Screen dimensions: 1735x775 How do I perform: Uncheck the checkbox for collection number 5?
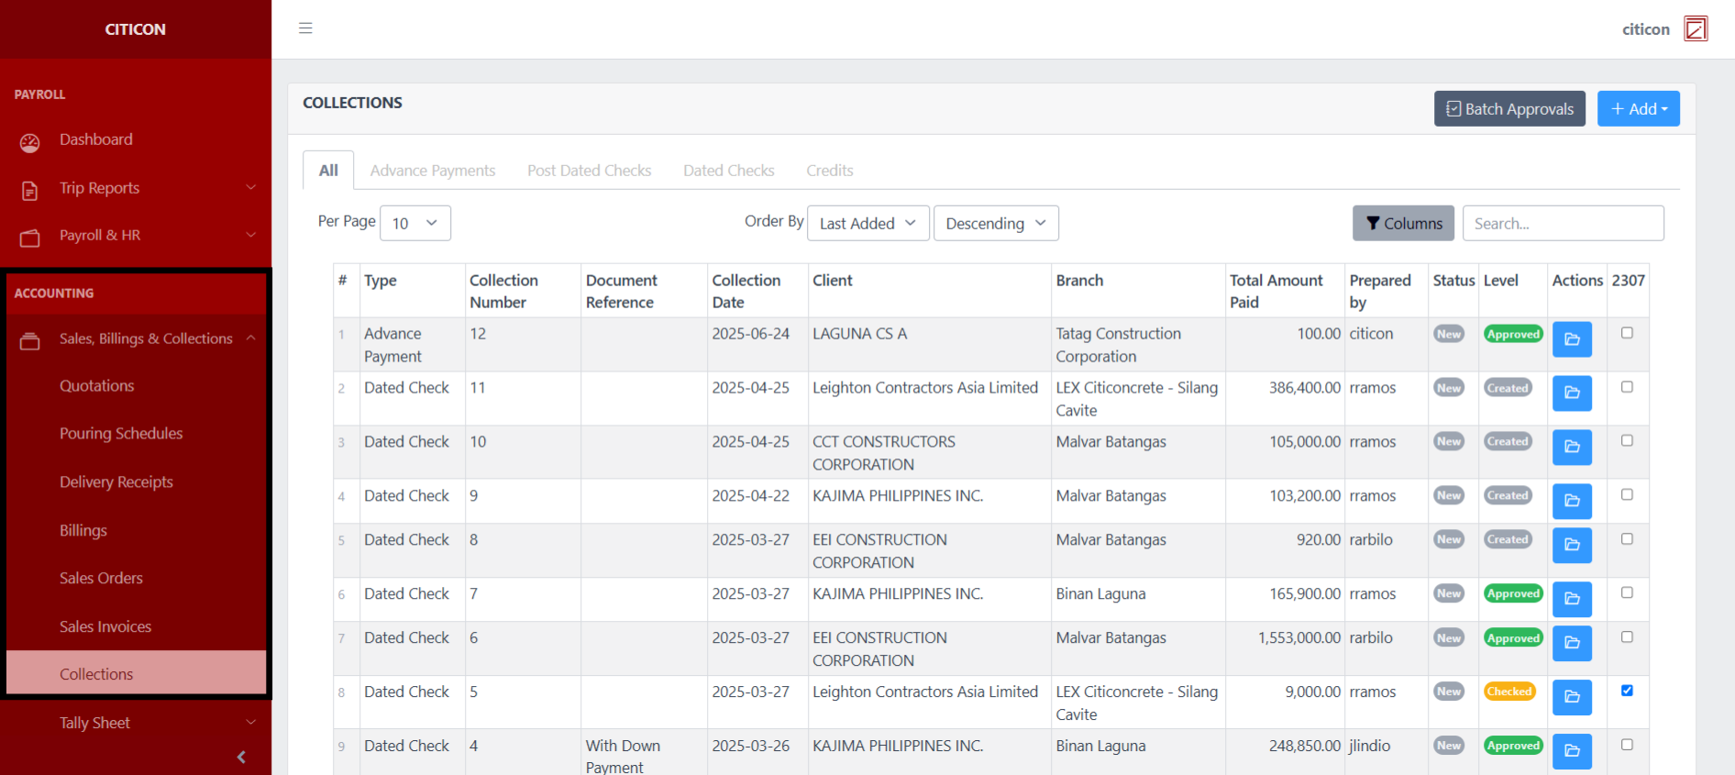(1627, 691)
